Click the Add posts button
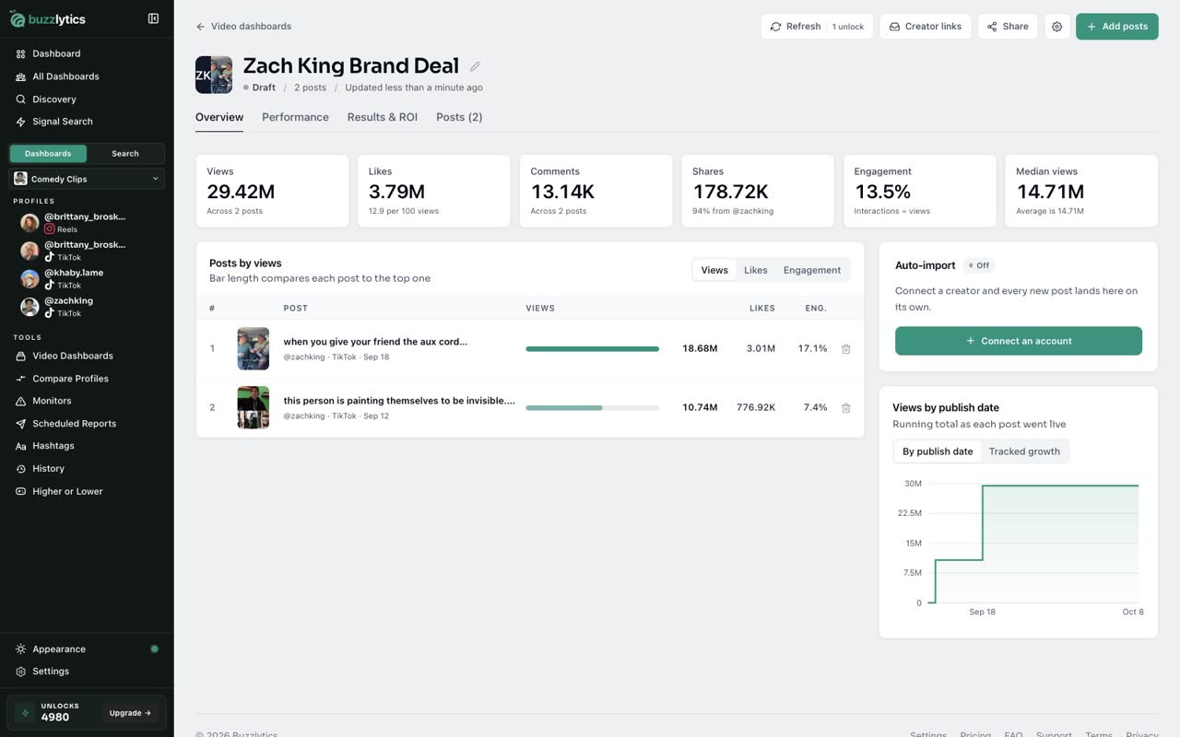 click(x=1116, y=27)
